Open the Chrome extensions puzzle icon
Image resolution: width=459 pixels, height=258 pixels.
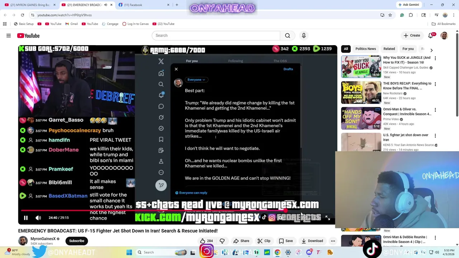click(411, 15)
